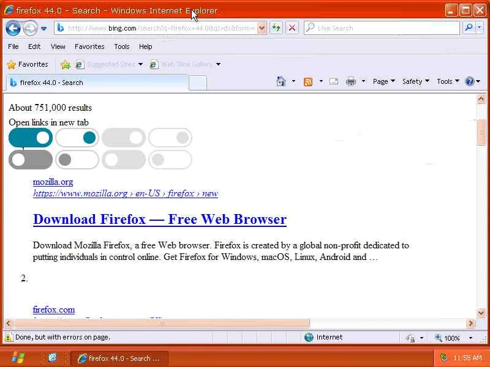The image size is (490, 367).
Task: Click the 100% zoom level button
Action: point(448,338)
